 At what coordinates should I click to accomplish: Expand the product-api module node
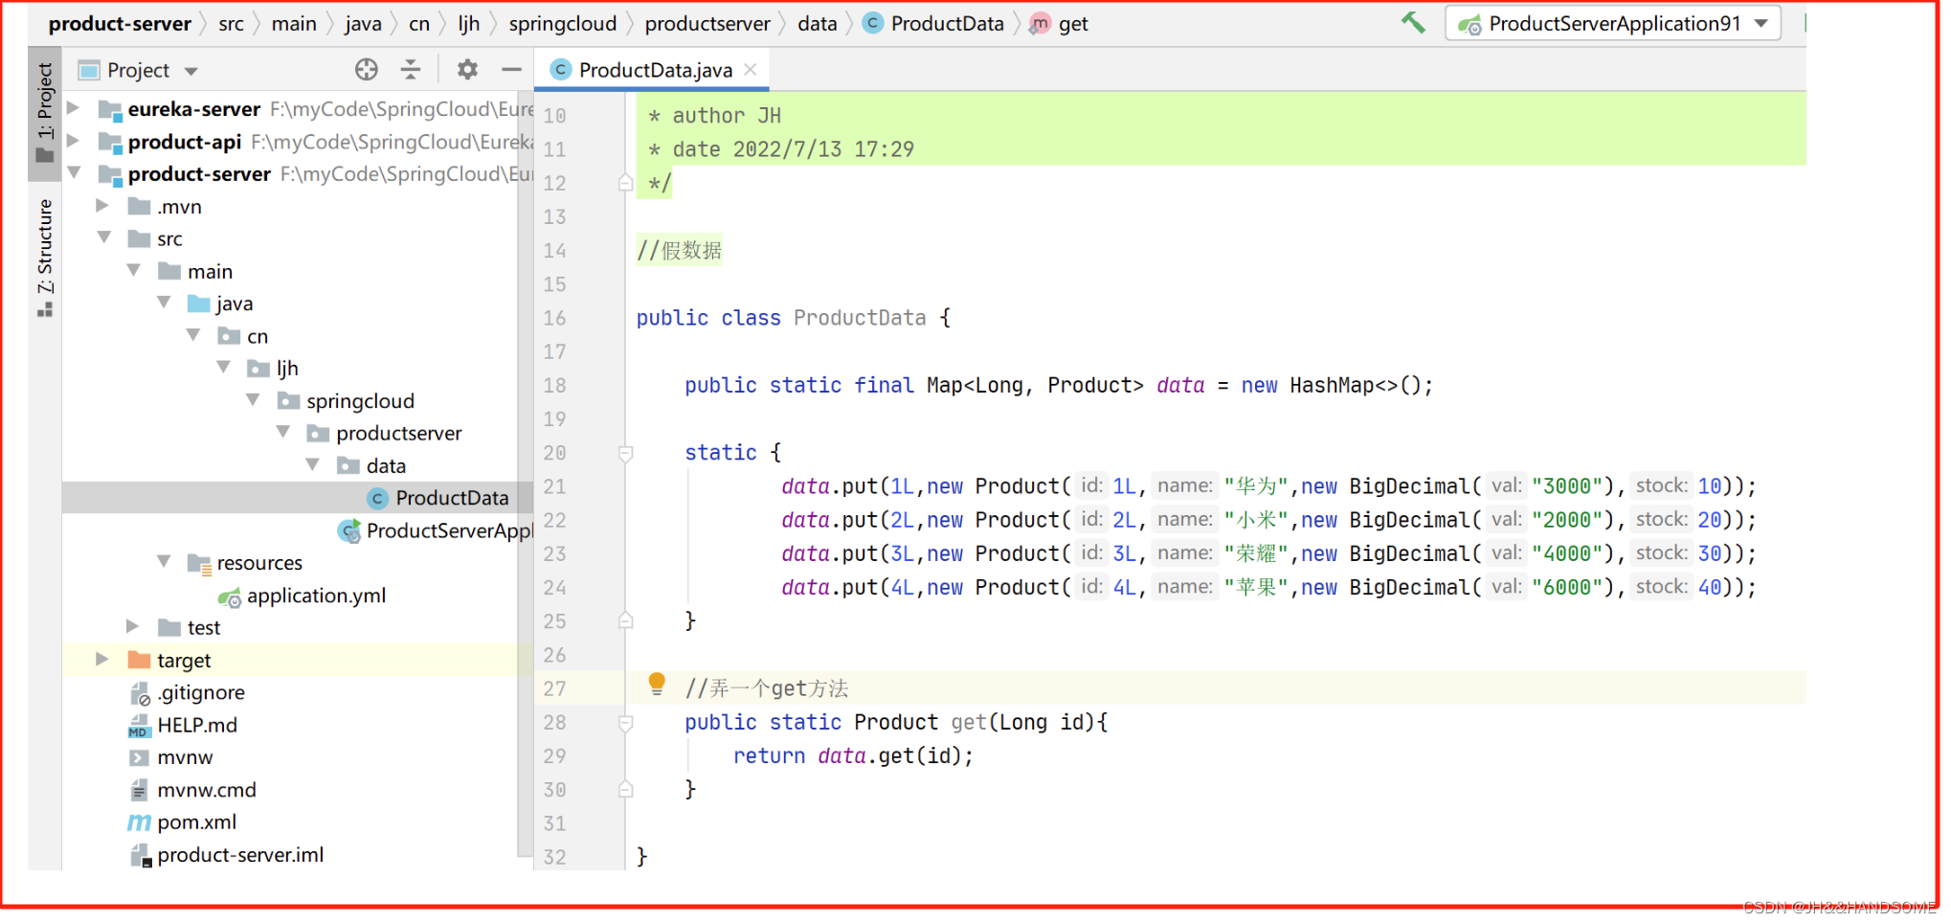coord(74,141)
